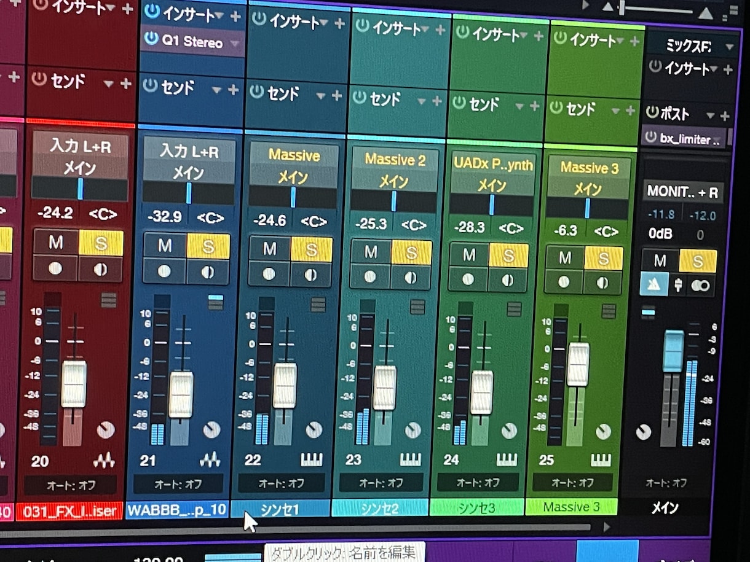Open the automation mode オート:オフ on channel 22

point(280,483)
